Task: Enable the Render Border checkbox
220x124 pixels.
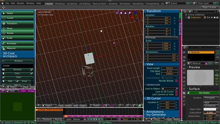Action: tap(176, 81)
